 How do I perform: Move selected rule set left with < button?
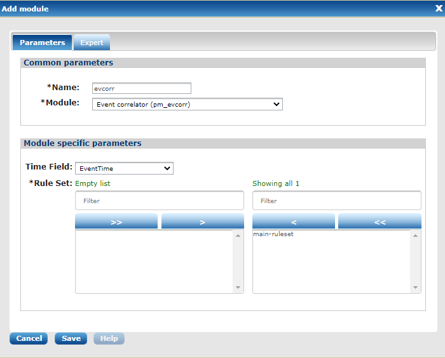click(293, 222)
